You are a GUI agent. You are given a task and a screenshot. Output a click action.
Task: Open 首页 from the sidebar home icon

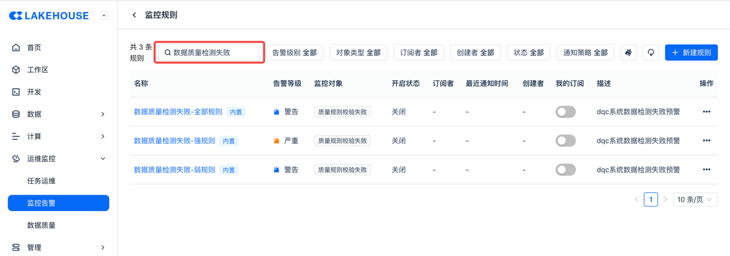pos(16,48)
